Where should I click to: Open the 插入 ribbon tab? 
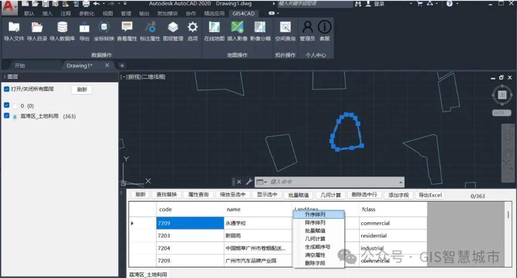point(47,13)
